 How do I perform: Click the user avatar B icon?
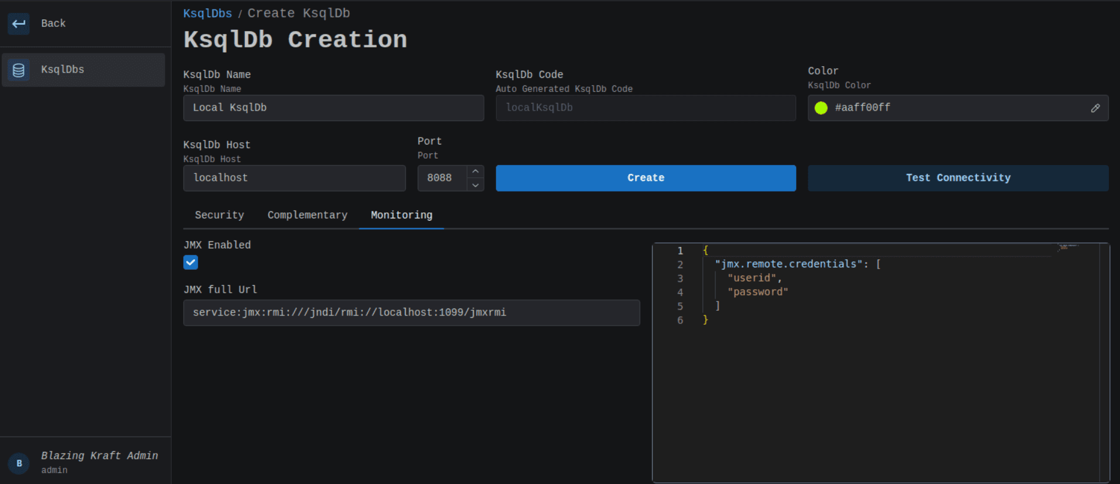tap(19, 464)
